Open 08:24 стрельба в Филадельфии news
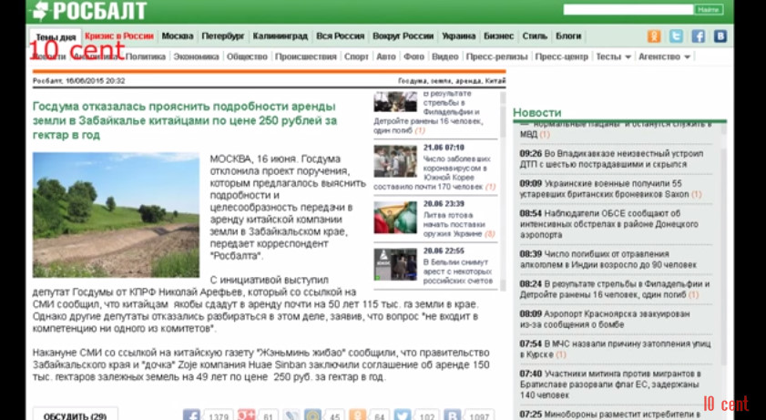Screen dimensions: 766x420 pyautogui.click(x=615, y=290)
